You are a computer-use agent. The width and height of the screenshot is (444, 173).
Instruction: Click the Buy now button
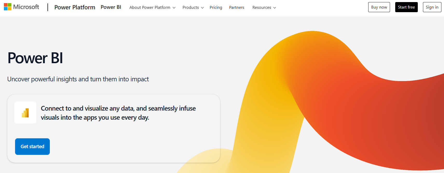379,7
